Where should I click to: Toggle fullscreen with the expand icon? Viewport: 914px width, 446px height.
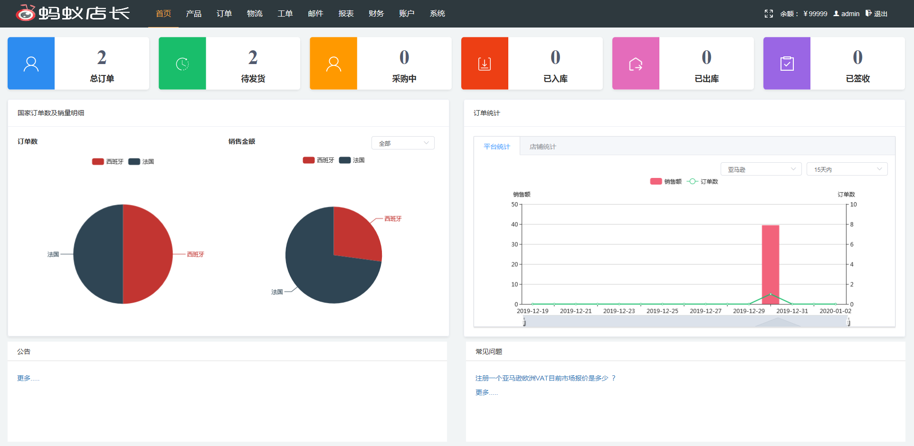tap(769, 14)
